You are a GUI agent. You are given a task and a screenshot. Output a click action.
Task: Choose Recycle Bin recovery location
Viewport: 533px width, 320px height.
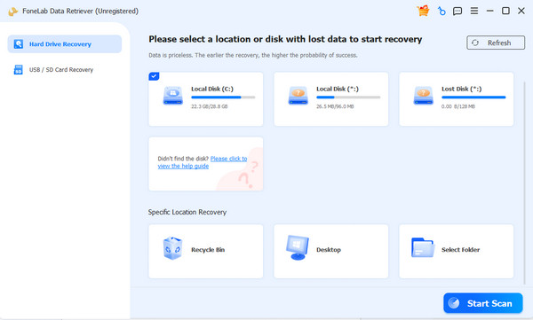coord(206,252)
